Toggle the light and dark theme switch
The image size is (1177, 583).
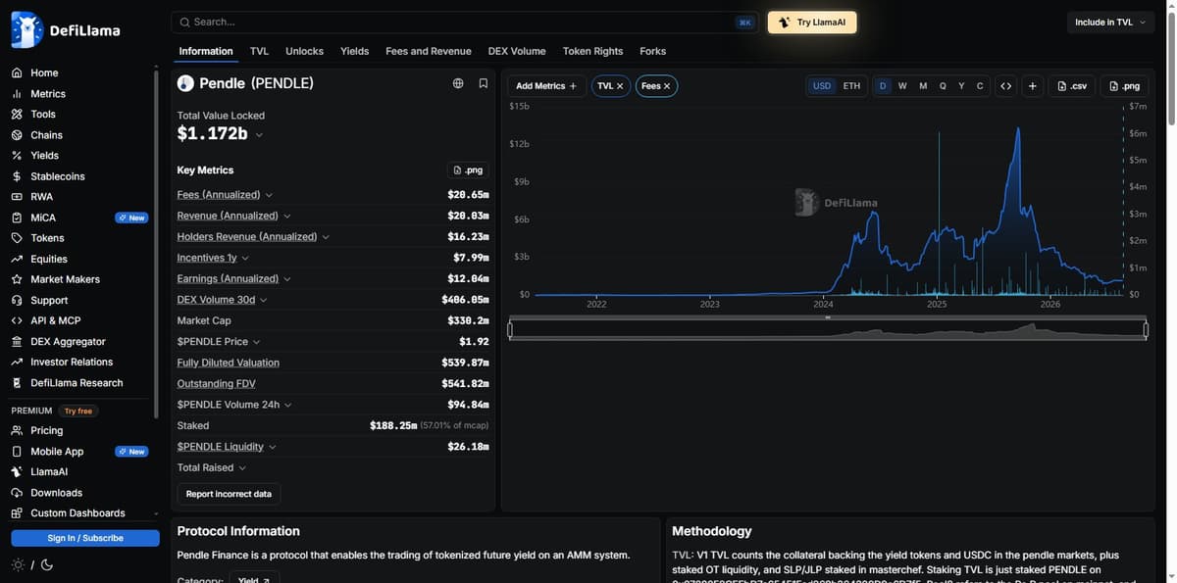(32, 565)
